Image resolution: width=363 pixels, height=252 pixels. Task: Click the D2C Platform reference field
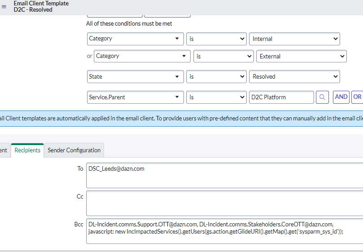(281, 97)
